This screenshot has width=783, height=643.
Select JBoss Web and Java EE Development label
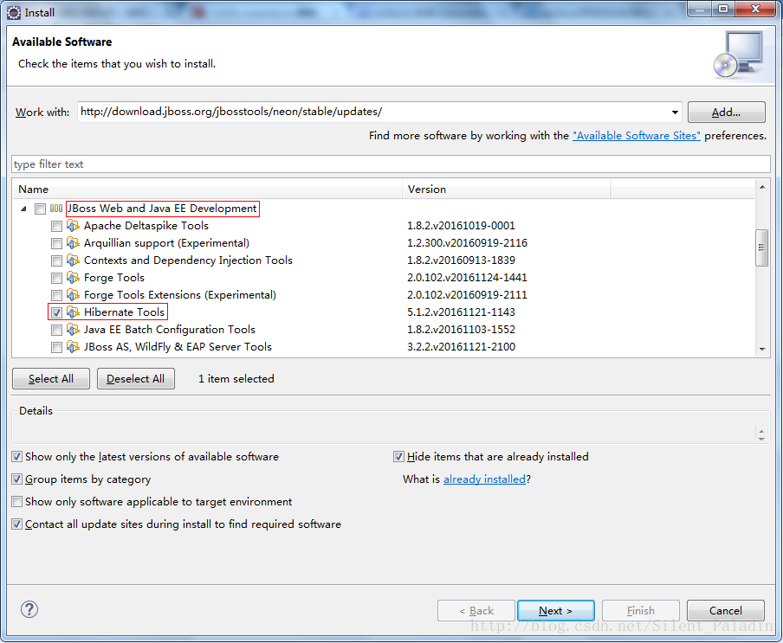point(162,209)
